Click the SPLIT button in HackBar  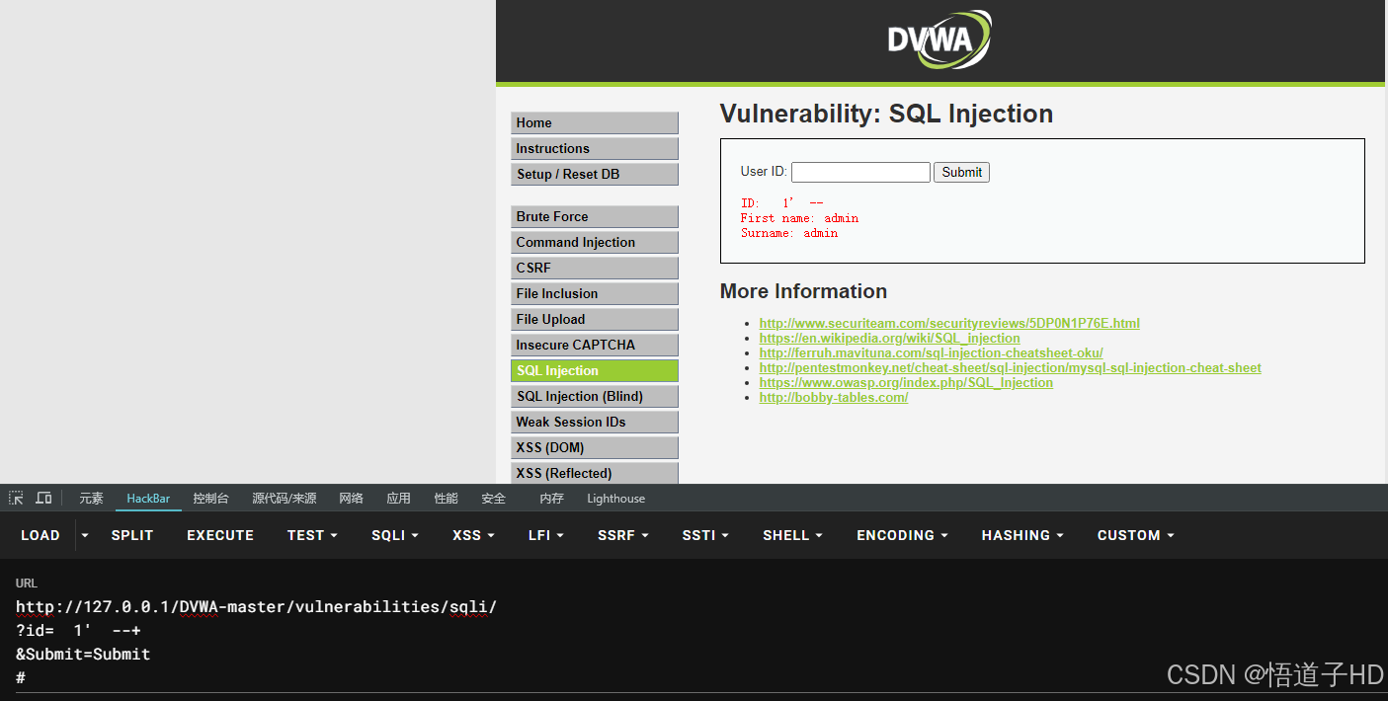(132, 535)
